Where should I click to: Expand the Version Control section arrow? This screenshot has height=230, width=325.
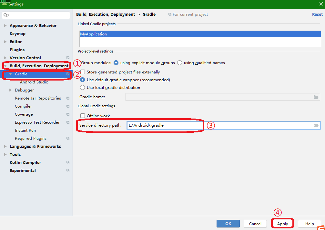pyautogui.click(x=5, y=58)
